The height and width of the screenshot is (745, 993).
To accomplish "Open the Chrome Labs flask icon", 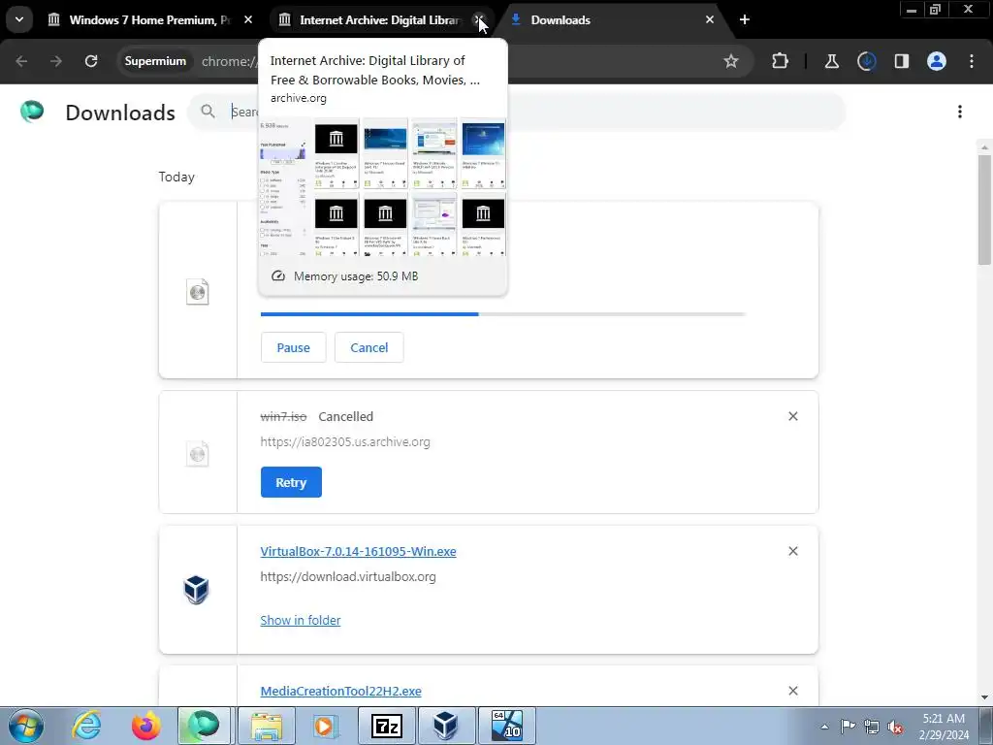I will point(831,61).
